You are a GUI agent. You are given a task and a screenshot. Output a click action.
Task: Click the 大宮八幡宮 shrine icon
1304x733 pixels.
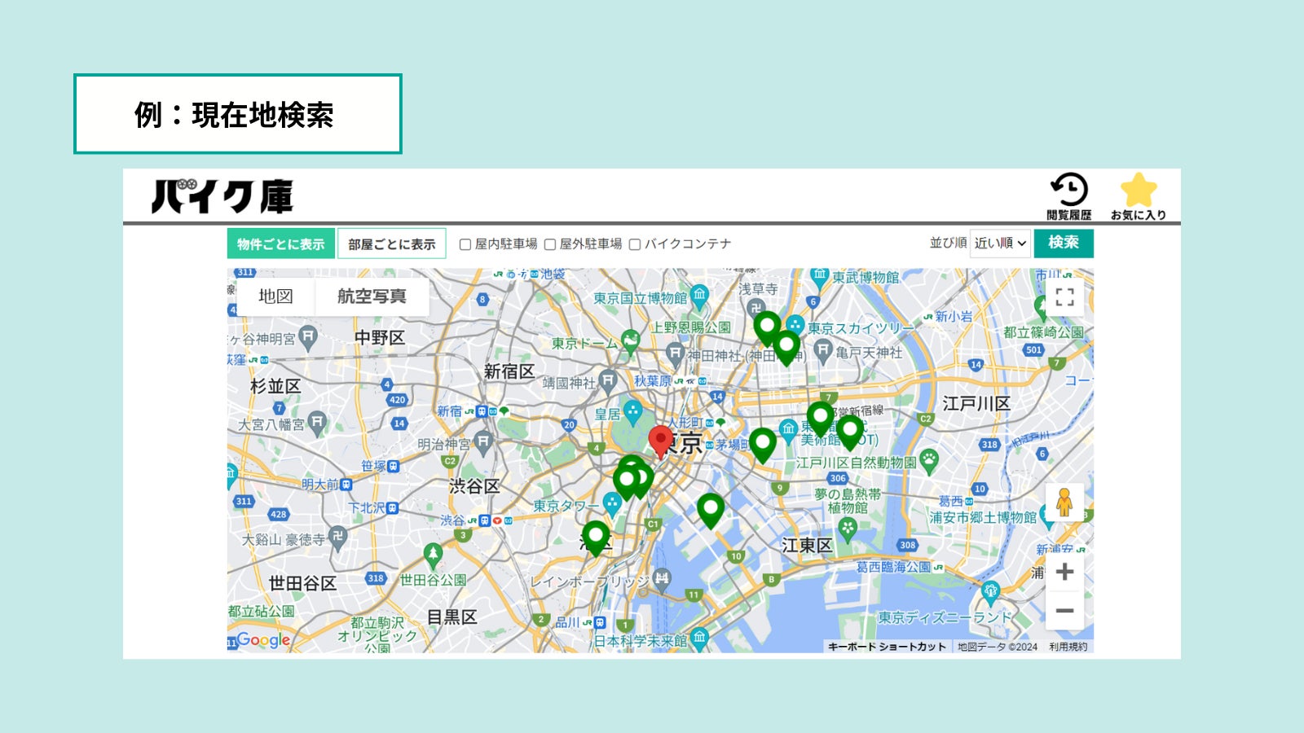[x=317, y=422]
